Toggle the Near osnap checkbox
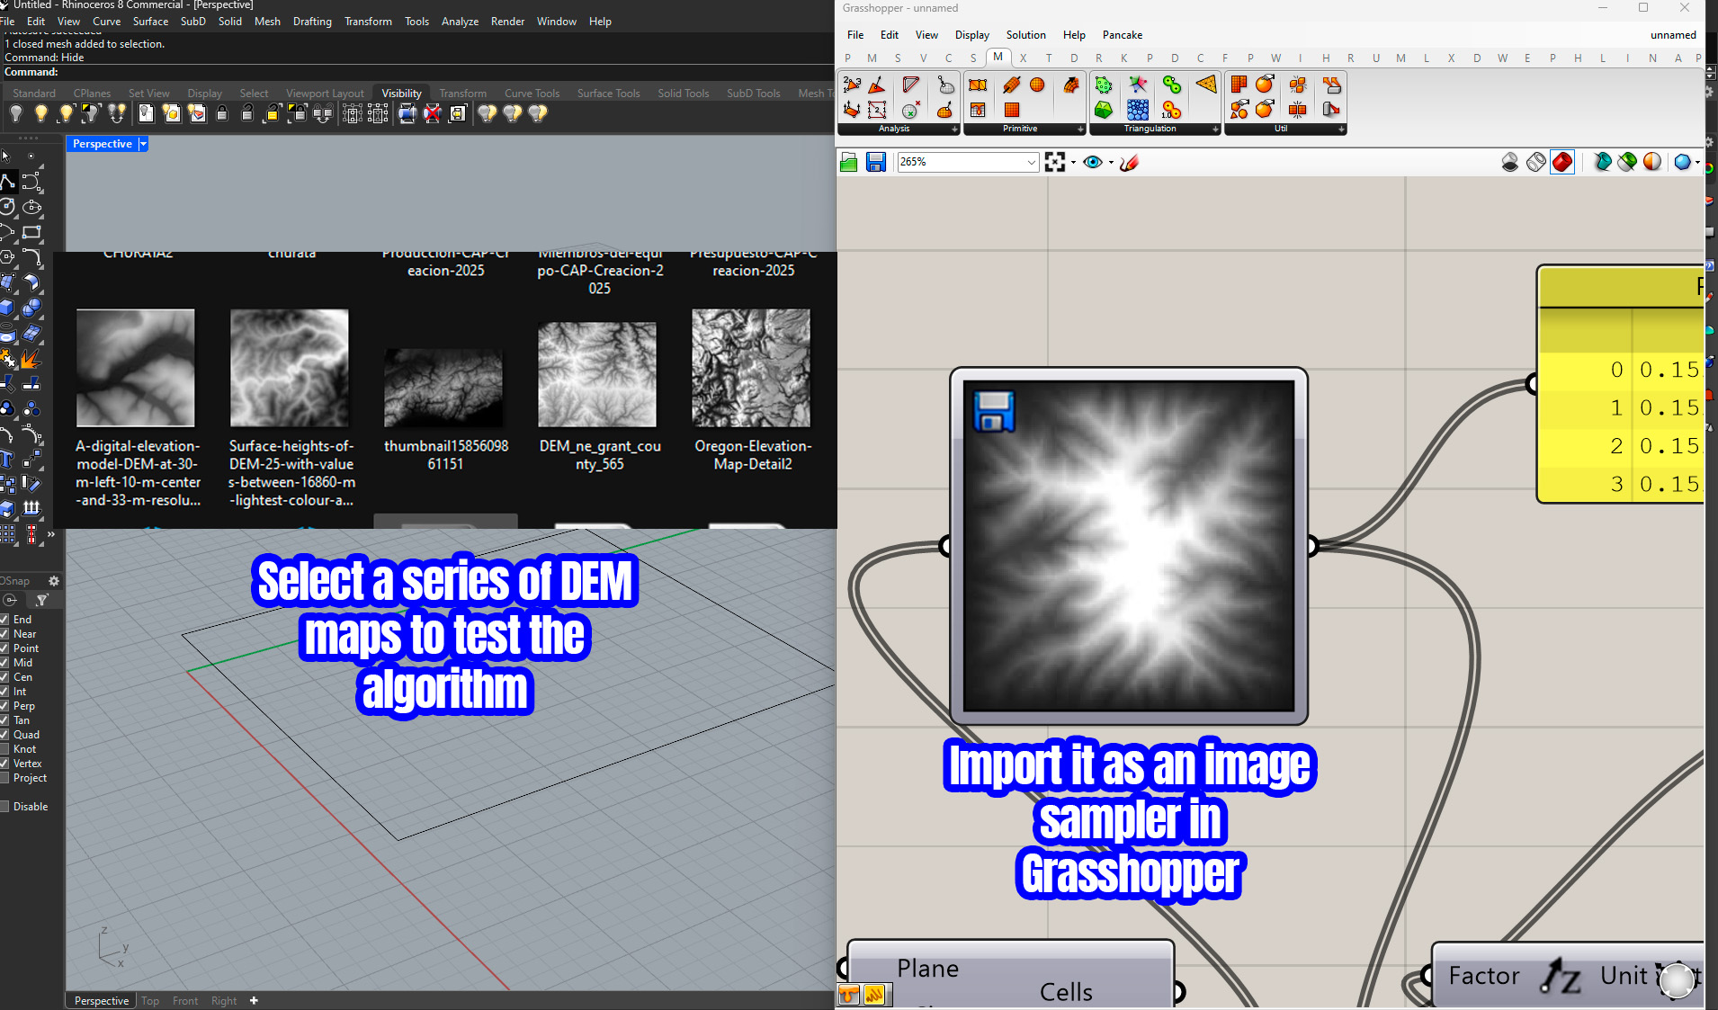 click(4, 634)
